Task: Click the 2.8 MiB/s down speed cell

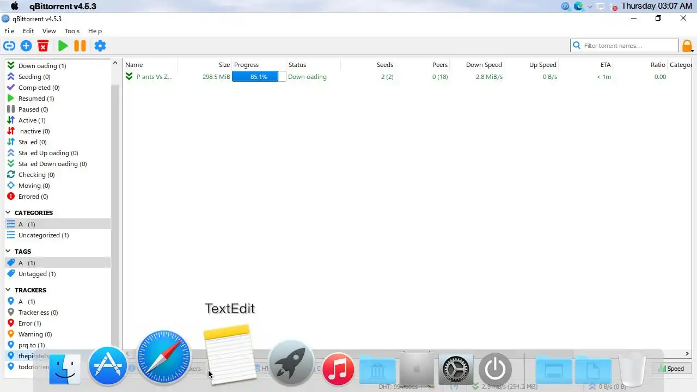Action: (x=489, y=77)
